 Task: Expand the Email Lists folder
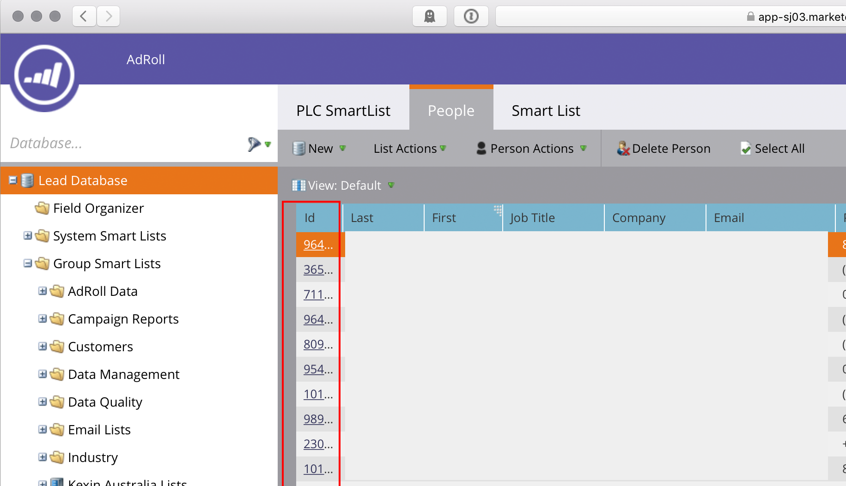(43, 429)
